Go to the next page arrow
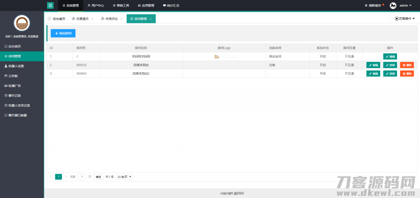The image size is (420, 198). 66,177
